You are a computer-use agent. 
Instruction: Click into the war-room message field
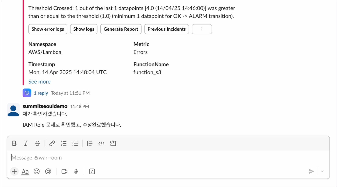pyautogui.click(x=152, y=158)
